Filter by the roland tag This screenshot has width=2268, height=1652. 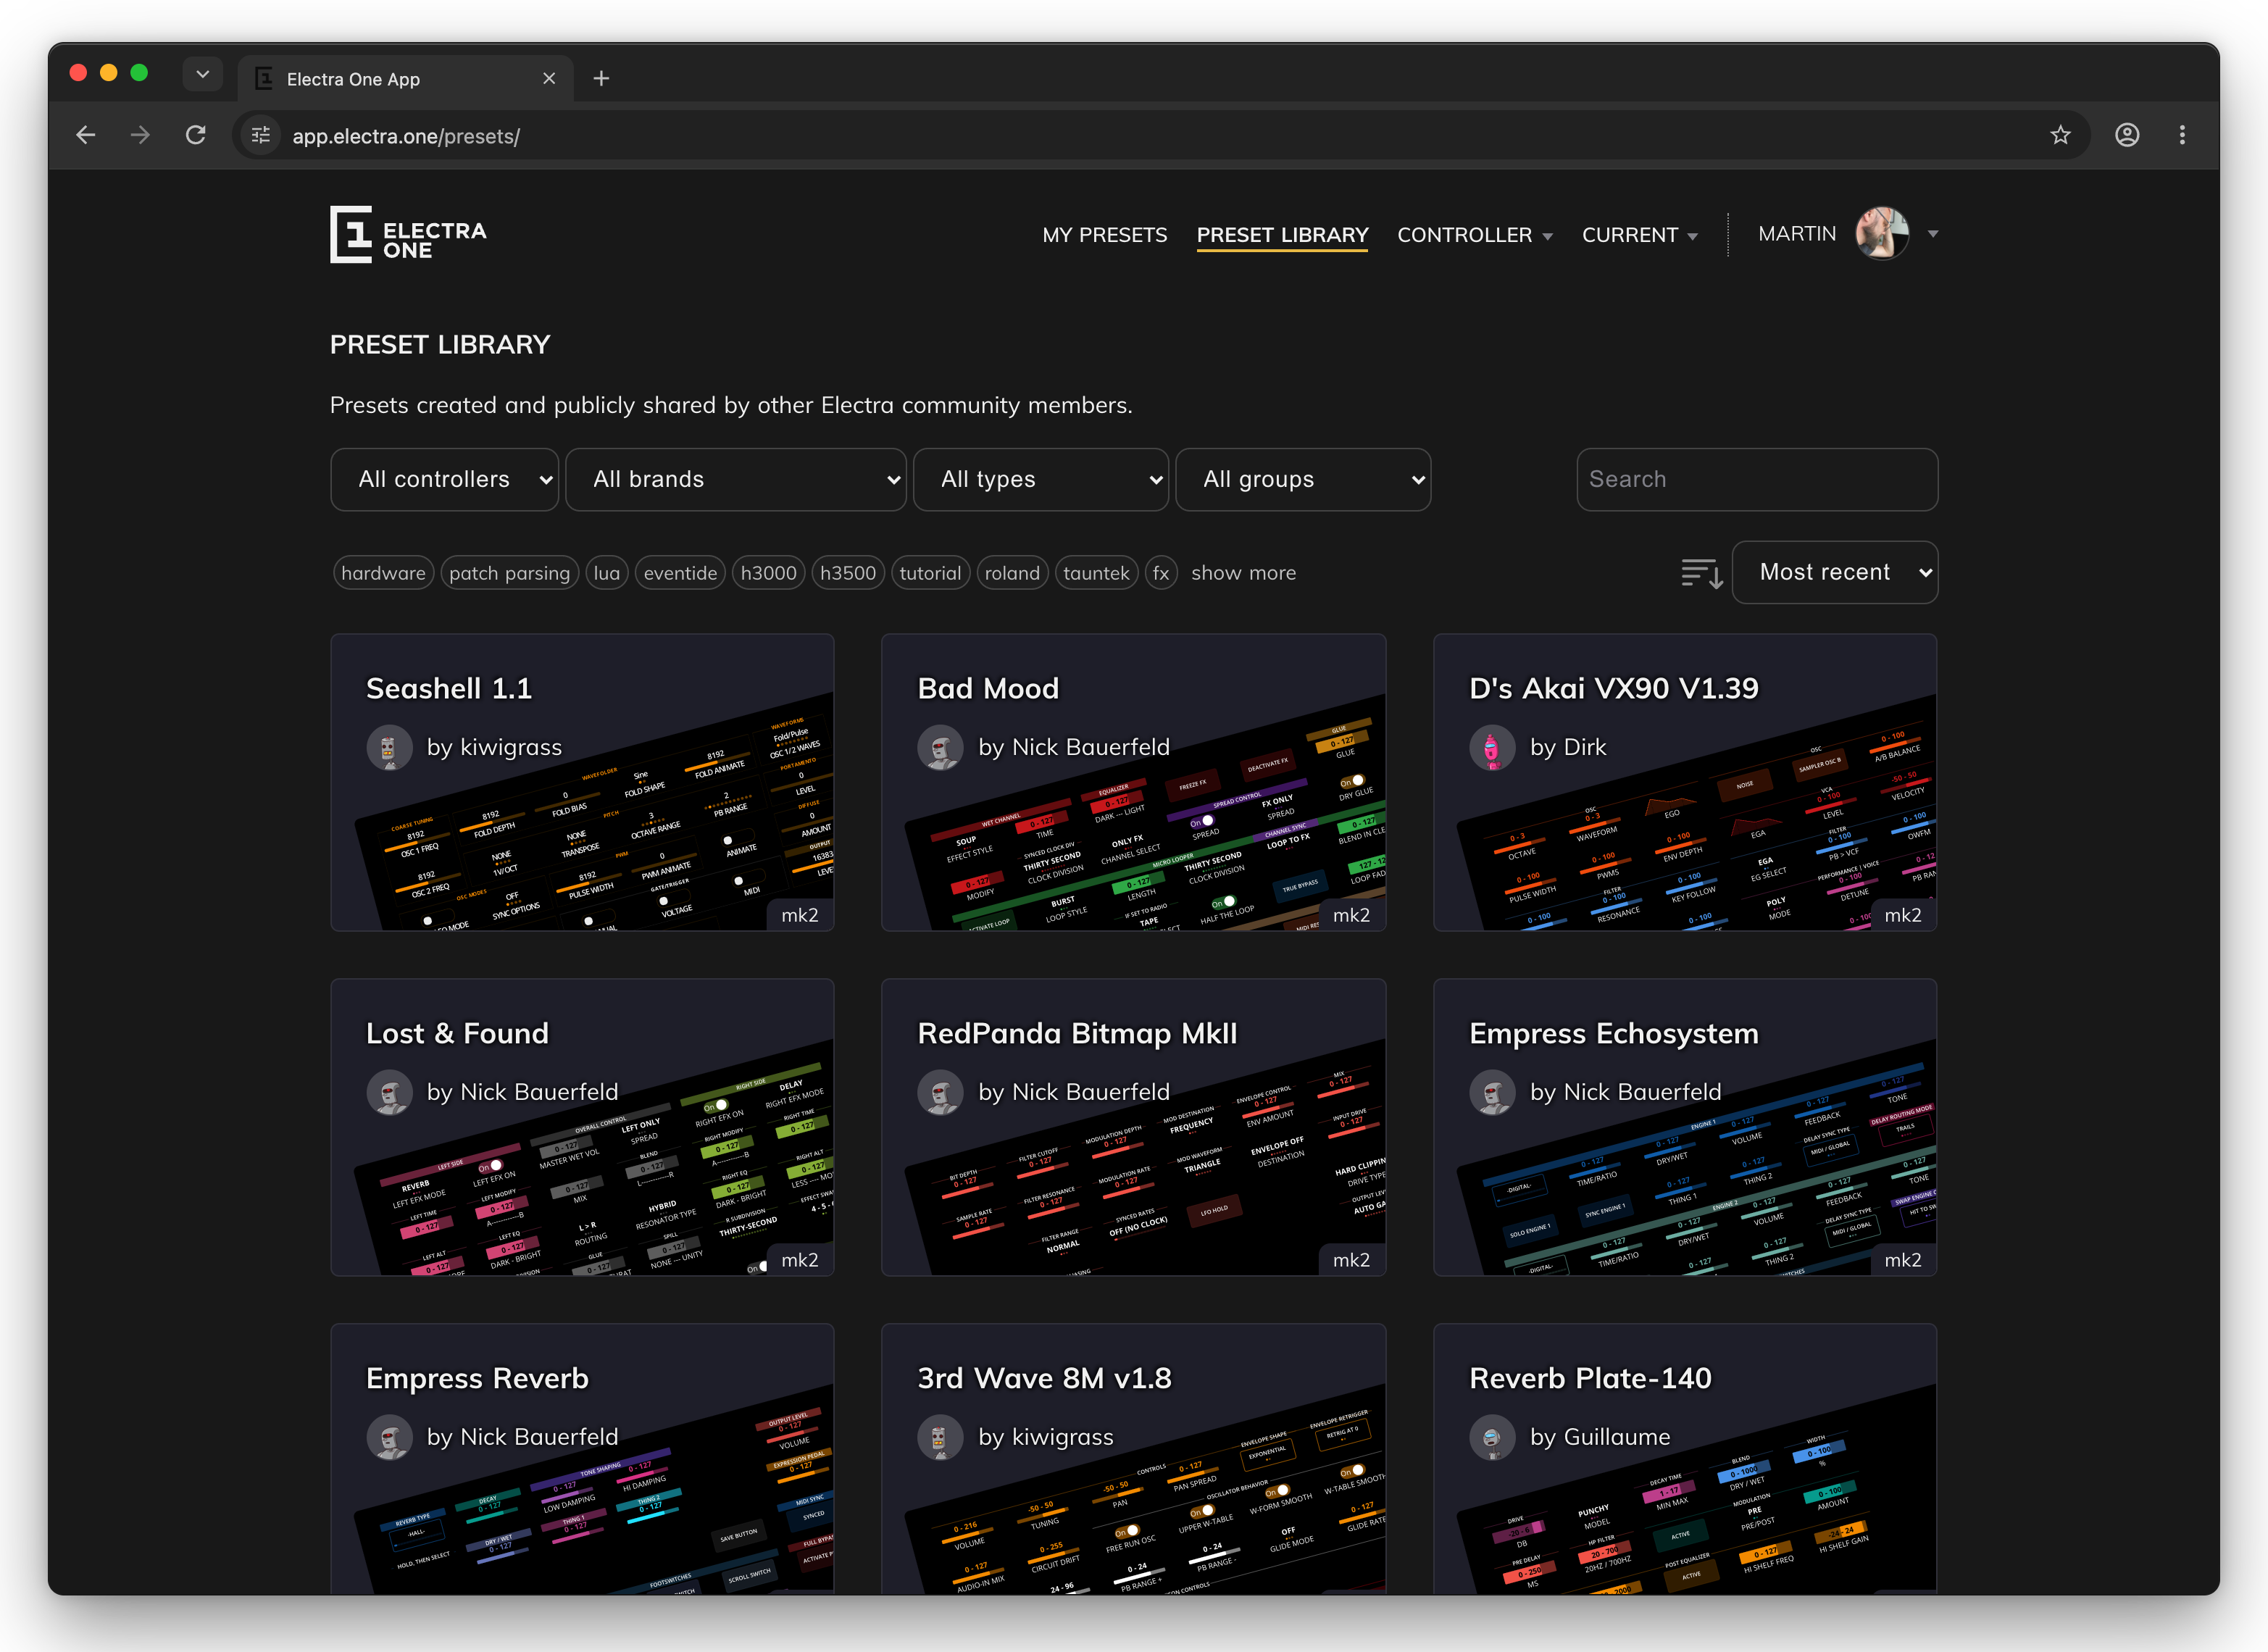[x=1012, y=573]
